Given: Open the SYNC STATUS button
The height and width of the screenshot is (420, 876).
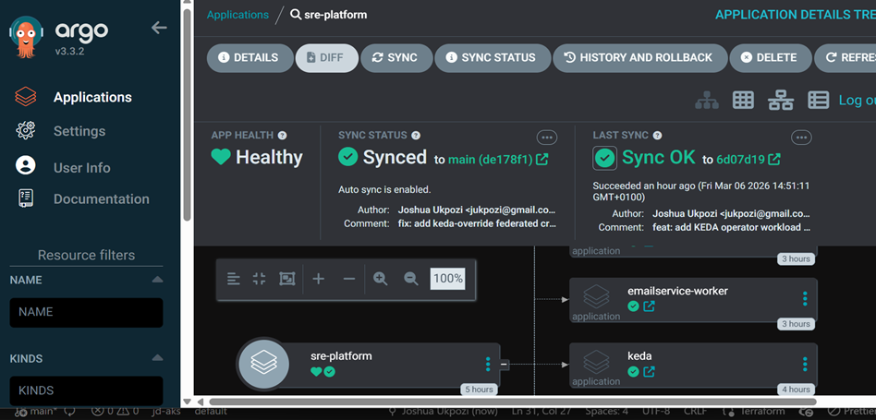Looking at the screenshot, I should click(x=493, y=57).
